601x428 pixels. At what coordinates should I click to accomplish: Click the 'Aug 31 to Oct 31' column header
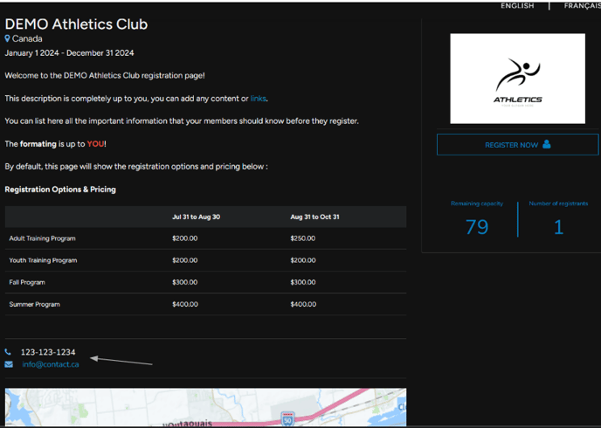(x=314, y=217)
